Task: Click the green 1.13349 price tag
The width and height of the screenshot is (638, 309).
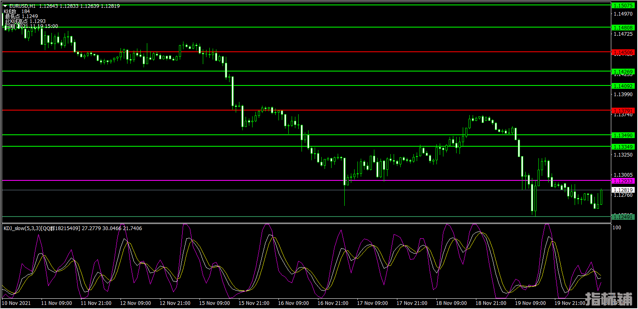Action: (x=624, y=147)
